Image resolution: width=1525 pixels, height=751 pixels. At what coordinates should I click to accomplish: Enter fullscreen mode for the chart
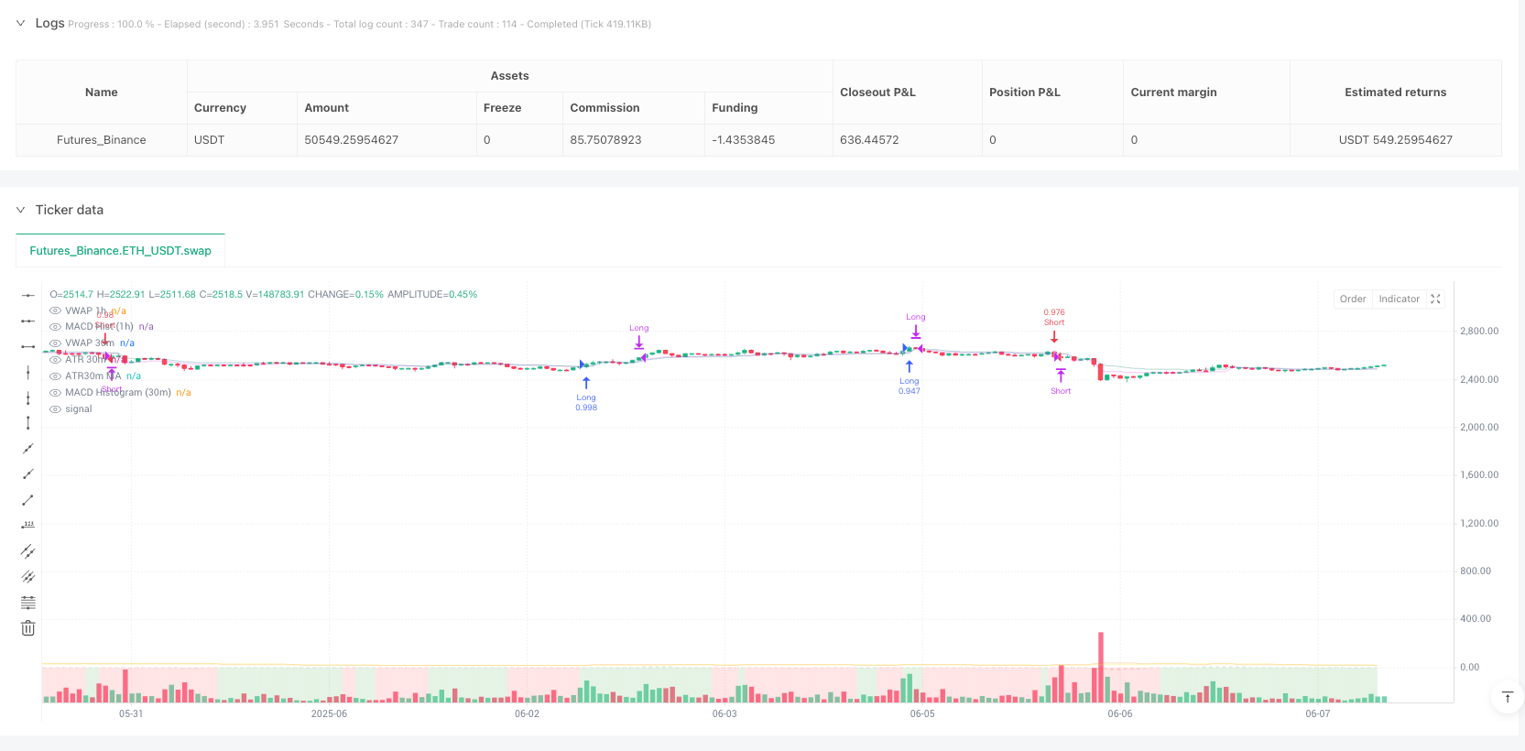1435,299
